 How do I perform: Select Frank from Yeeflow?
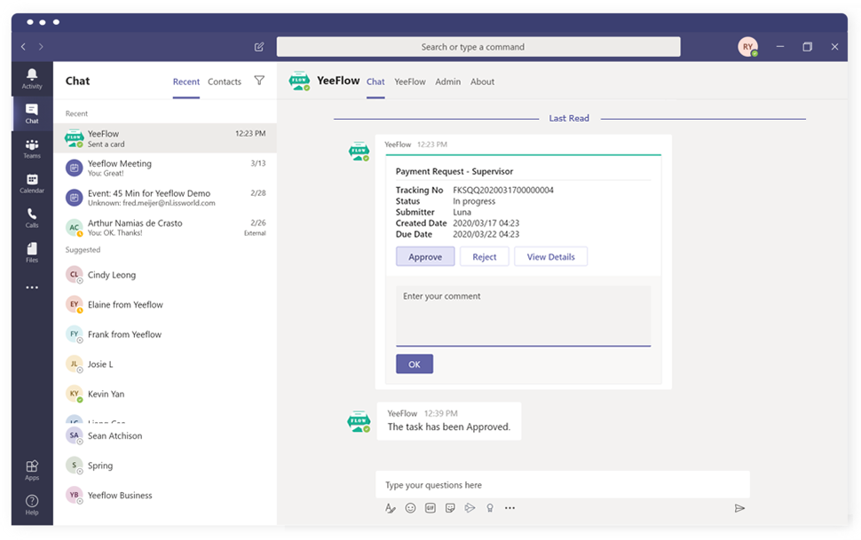(165, 334)
